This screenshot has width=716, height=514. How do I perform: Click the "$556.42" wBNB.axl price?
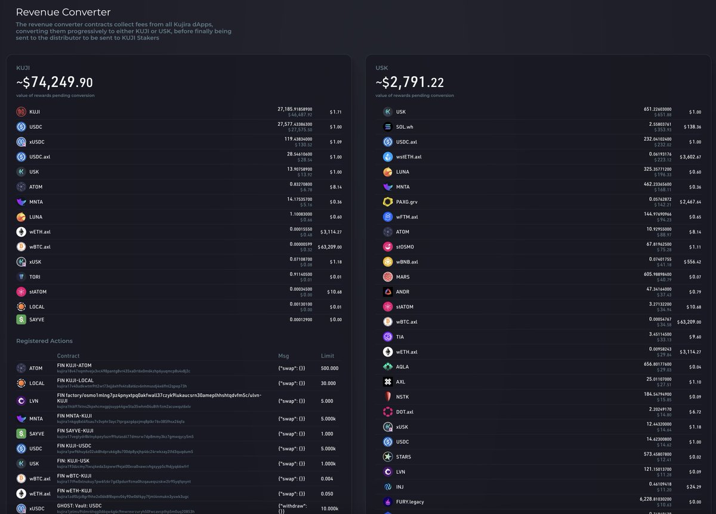point(691,262)
